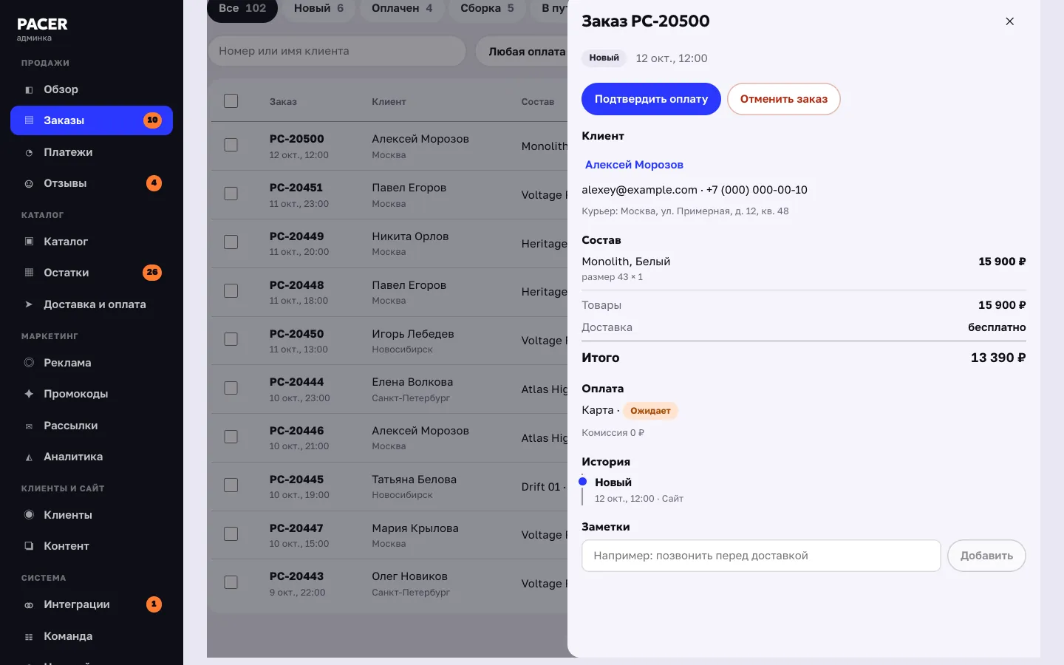This screenshot has width=1064, height=665.
Task: Click the Платежи sidebar icon
Action: pos(29,153)
